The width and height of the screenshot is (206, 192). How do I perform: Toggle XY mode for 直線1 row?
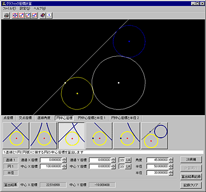[122, 160]
